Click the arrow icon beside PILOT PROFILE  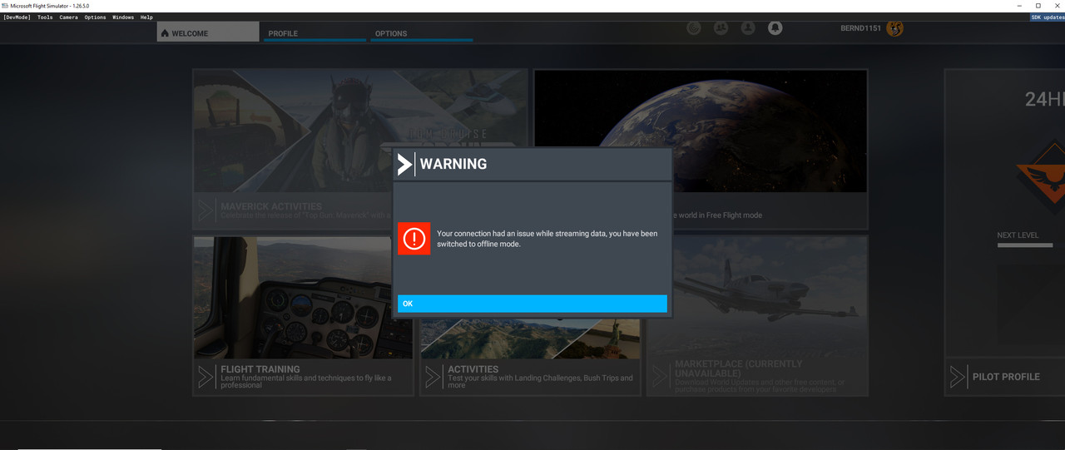pos(958,377)
